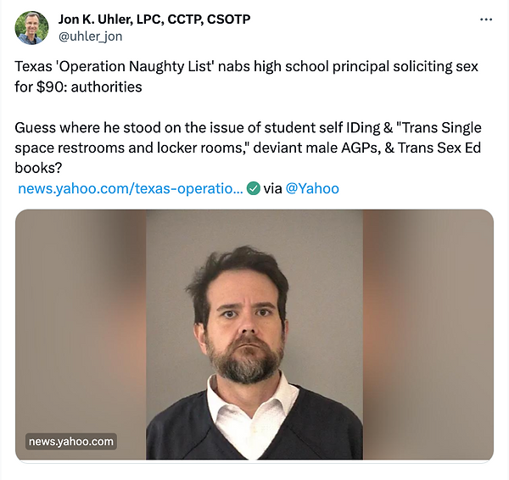
Task: Click the 'Guess where he stood' paragraph
Action: pos(248,148)
